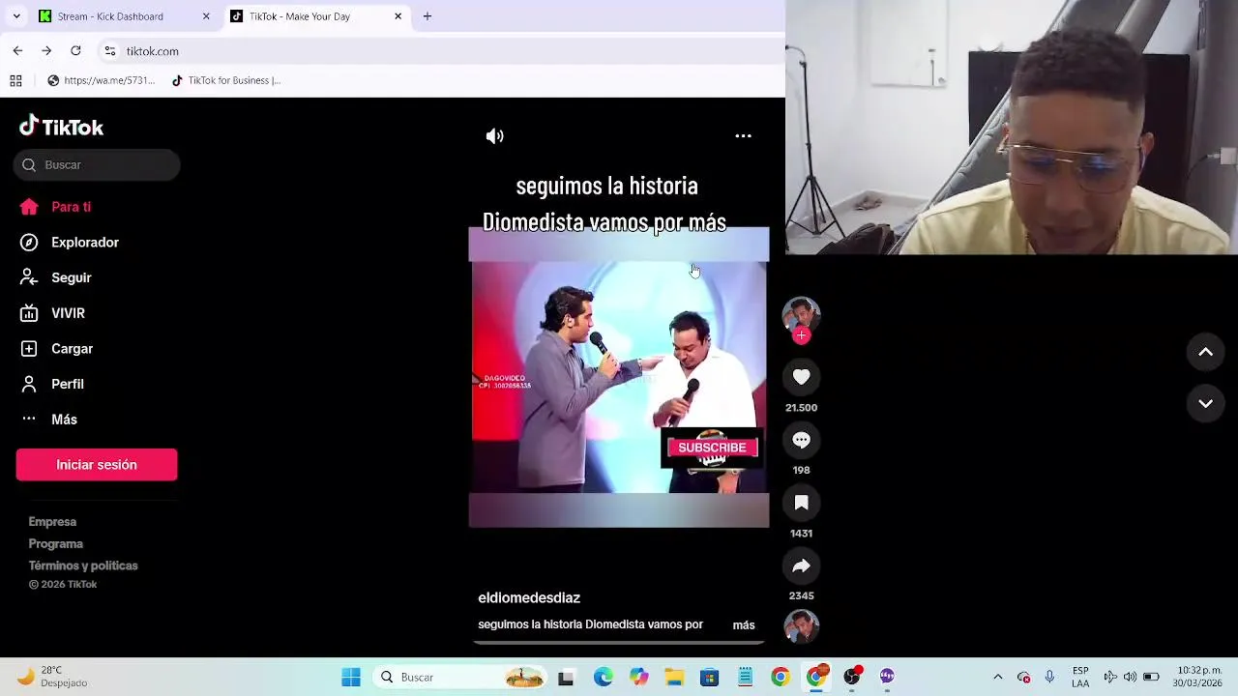Open Microsoft Store from taskbar
The height and width of the screenshot is (696, 1238).
tap(710, 678)
